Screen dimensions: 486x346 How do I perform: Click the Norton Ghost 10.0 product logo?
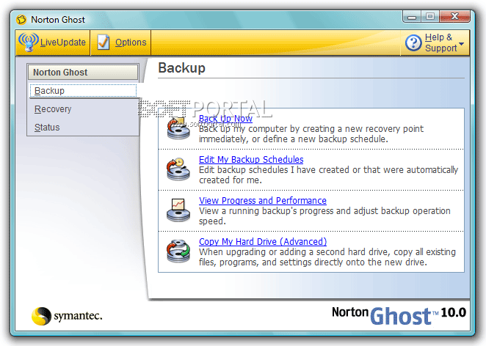click(x=399, y=316)
